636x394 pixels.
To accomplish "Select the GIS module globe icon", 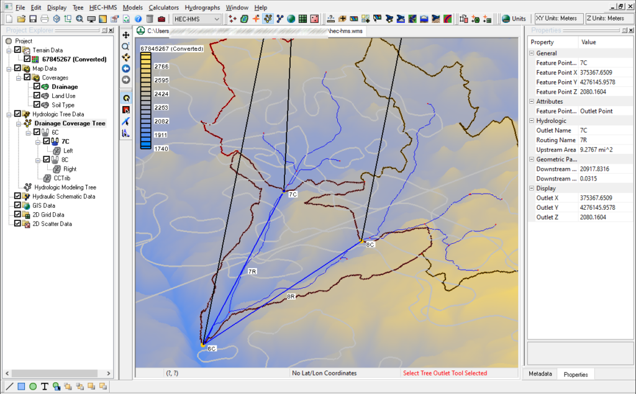I will (x=291, y=19).
